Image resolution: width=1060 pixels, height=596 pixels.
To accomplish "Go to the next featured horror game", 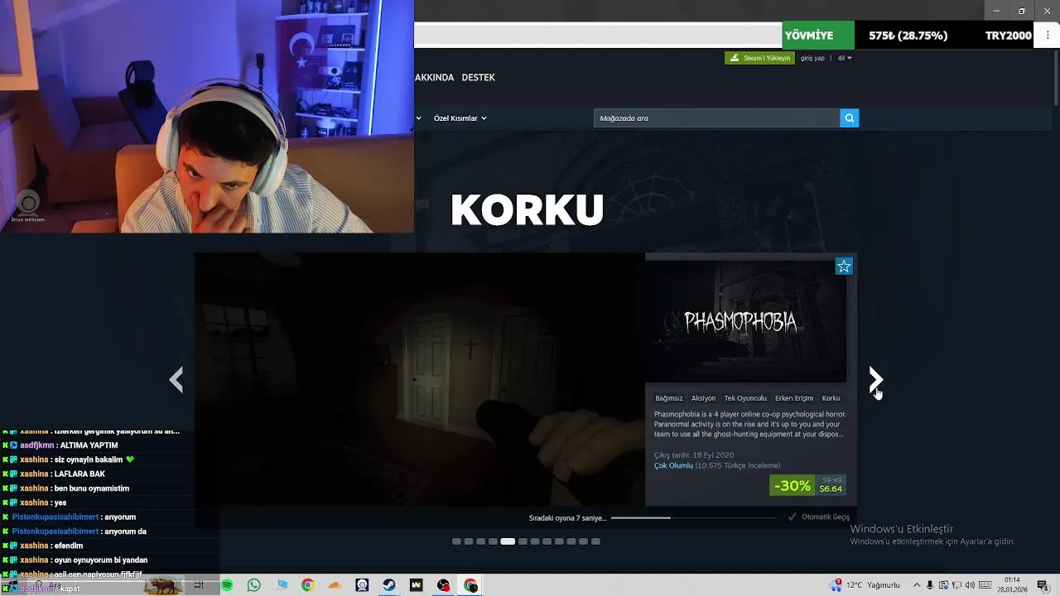I will 875,380.
